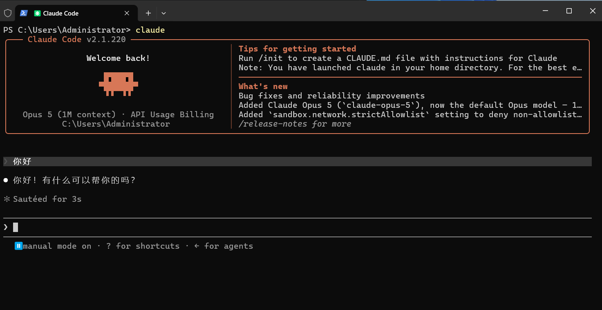Click the asterisk before Sautéed for 3s
602x310 pixels.
click(x=7, y=199)
